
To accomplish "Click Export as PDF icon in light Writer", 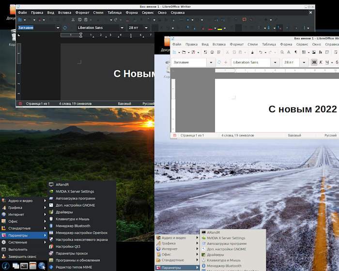I will 205,52.
